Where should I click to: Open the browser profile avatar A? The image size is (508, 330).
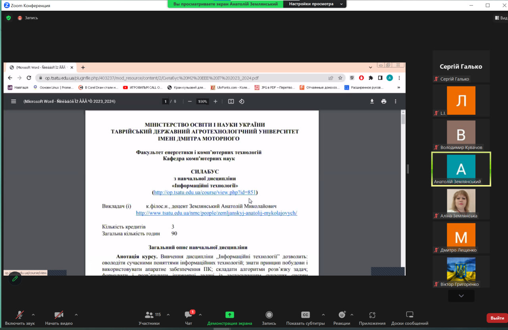390,78
